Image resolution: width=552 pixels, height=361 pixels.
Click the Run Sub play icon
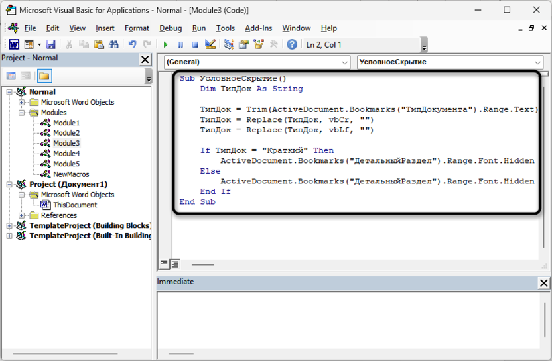[x=165, y=44]
